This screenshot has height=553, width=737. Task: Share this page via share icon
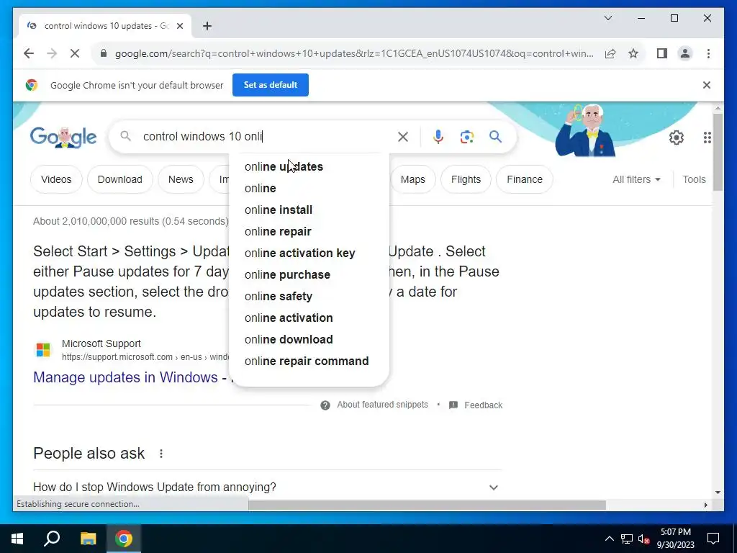(x=610, y=53)
